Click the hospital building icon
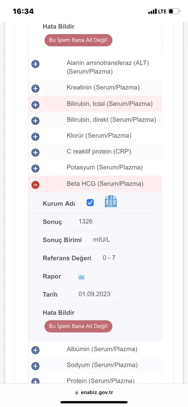The image size is (188, 407). coord(111,202)
